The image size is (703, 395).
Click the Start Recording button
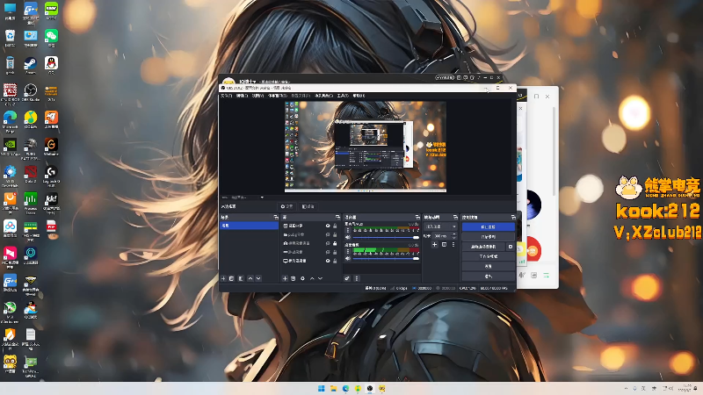(x=488, y=237)
